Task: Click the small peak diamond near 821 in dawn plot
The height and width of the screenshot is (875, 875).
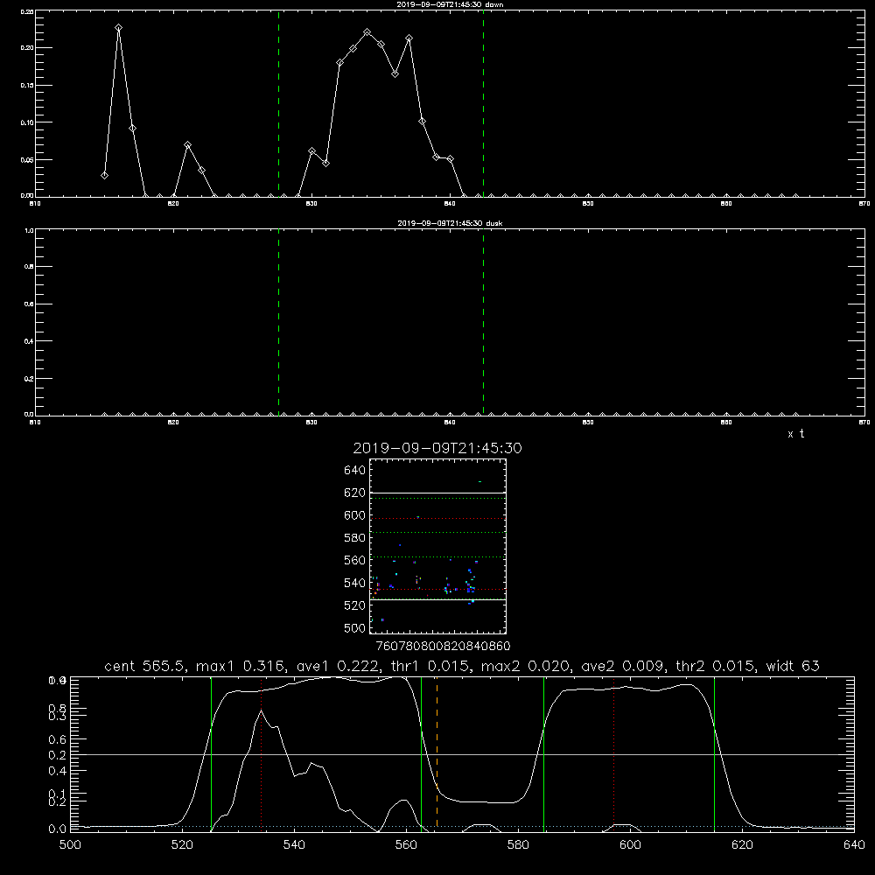Action: (187, 145)
